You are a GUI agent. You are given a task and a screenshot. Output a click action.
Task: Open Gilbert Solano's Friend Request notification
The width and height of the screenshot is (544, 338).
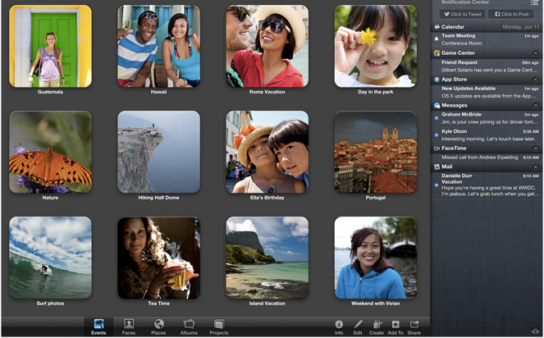[486, 66]
